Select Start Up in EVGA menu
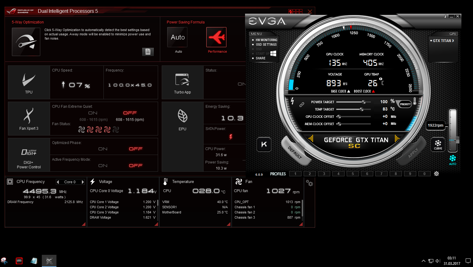This screenshot has height=267, width=473. point(262,54)
